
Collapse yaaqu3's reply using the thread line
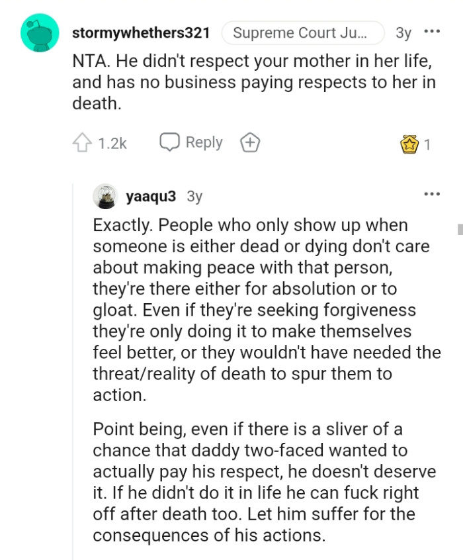click(75, 331)
